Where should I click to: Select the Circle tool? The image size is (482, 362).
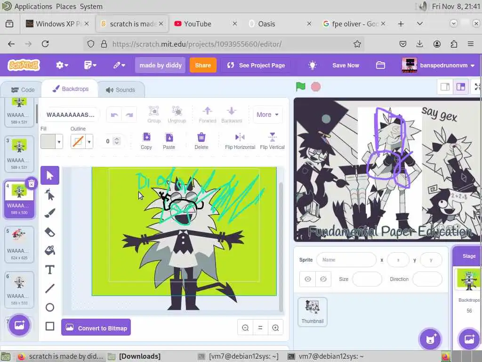click(50, 307)
